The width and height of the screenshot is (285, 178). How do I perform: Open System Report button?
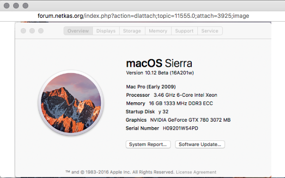point(148,145)
